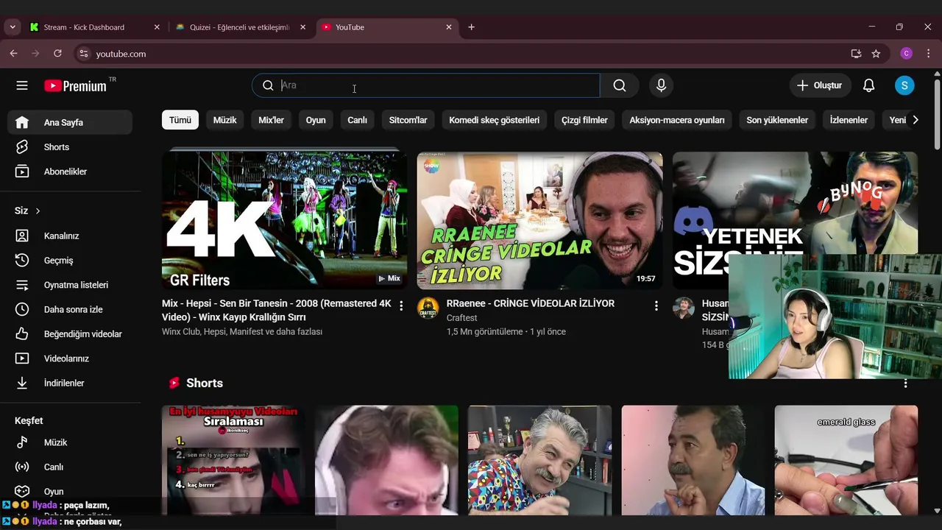Viewport: 942px width, 530px height.
Task: Open Daha sonra izle list
Action: coord(70,309)
